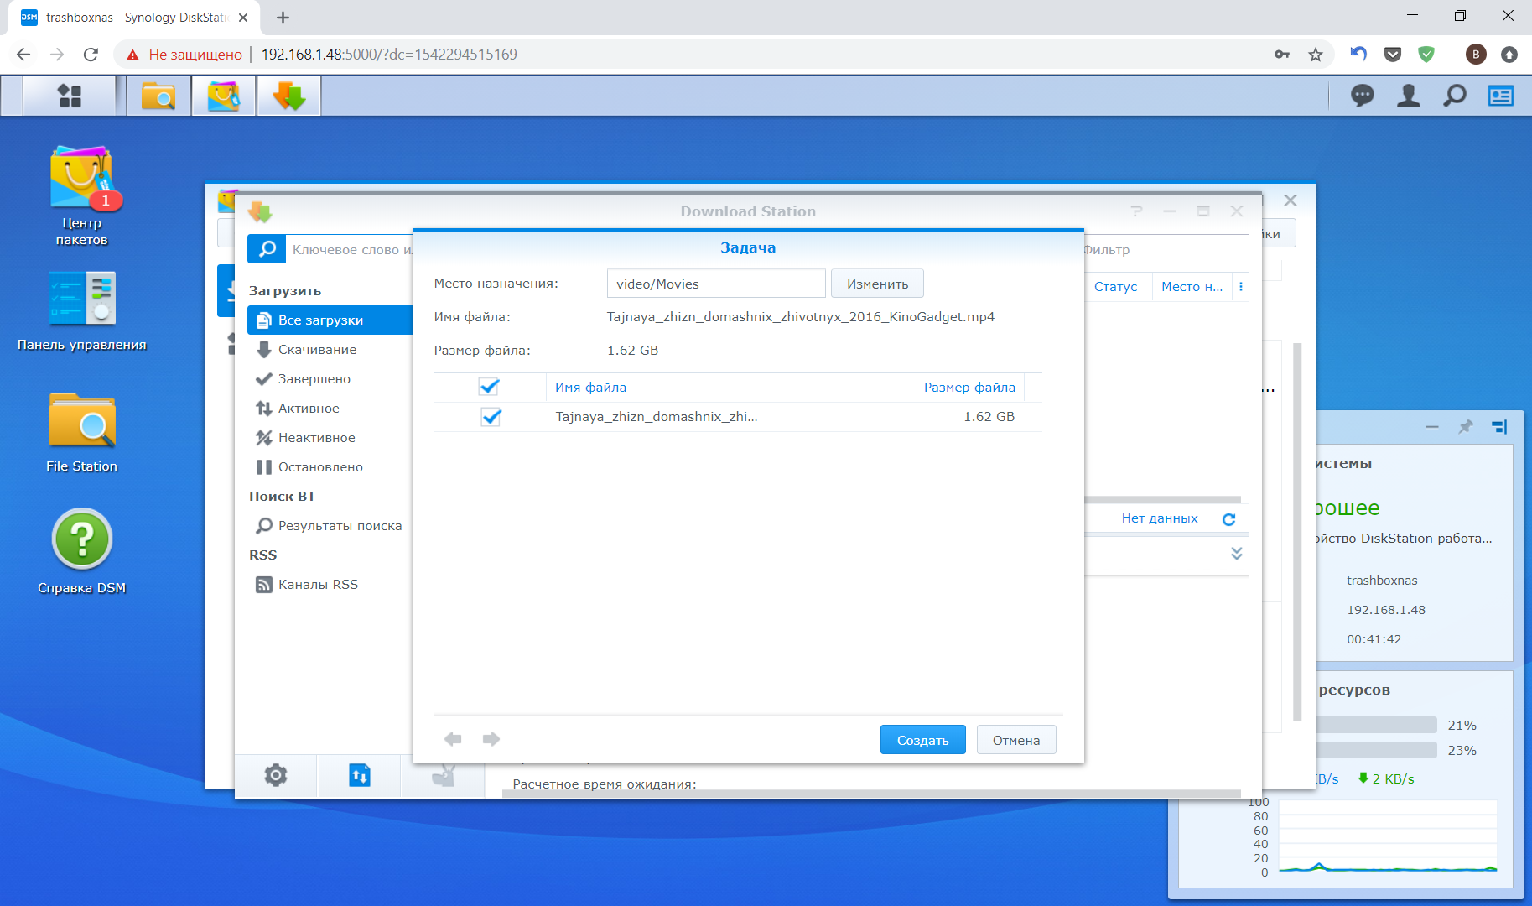Refresh the Нет данных list
Screen dimensions: 1532x906
1229,519
